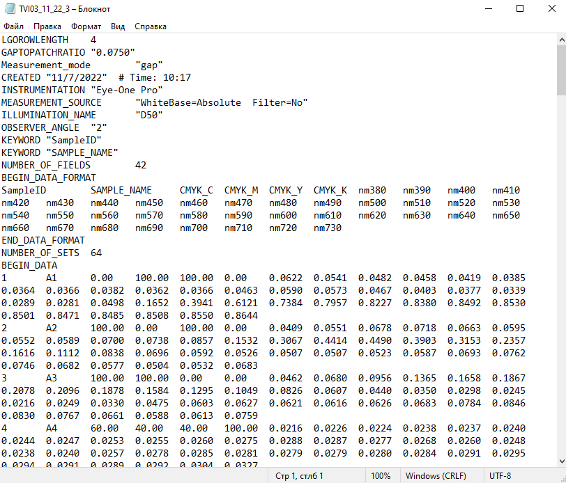
Task: Click the Measurement_mode text
Action: point(46,65)
